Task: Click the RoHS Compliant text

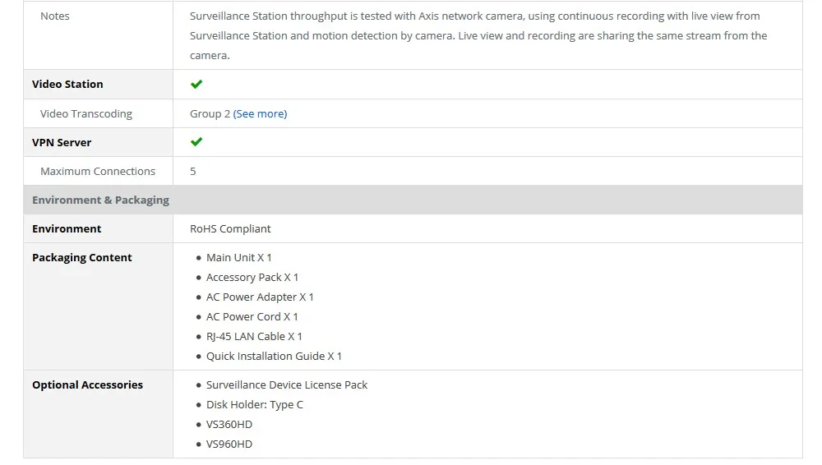Action: pyautogui.click(x=230, y=229)
